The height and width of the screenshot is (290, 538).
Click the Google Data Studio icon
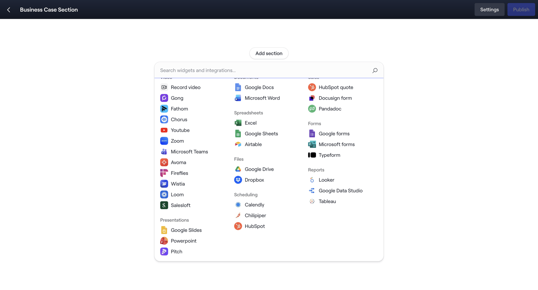tap(312, 191)
